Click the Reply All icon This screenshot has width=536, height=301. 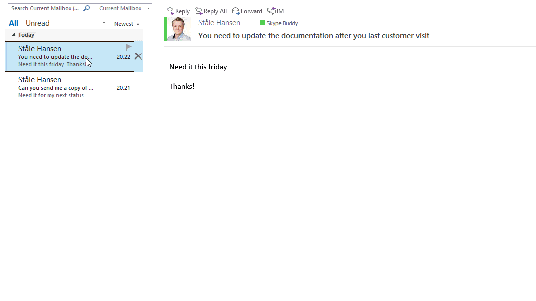click(199, 11)
